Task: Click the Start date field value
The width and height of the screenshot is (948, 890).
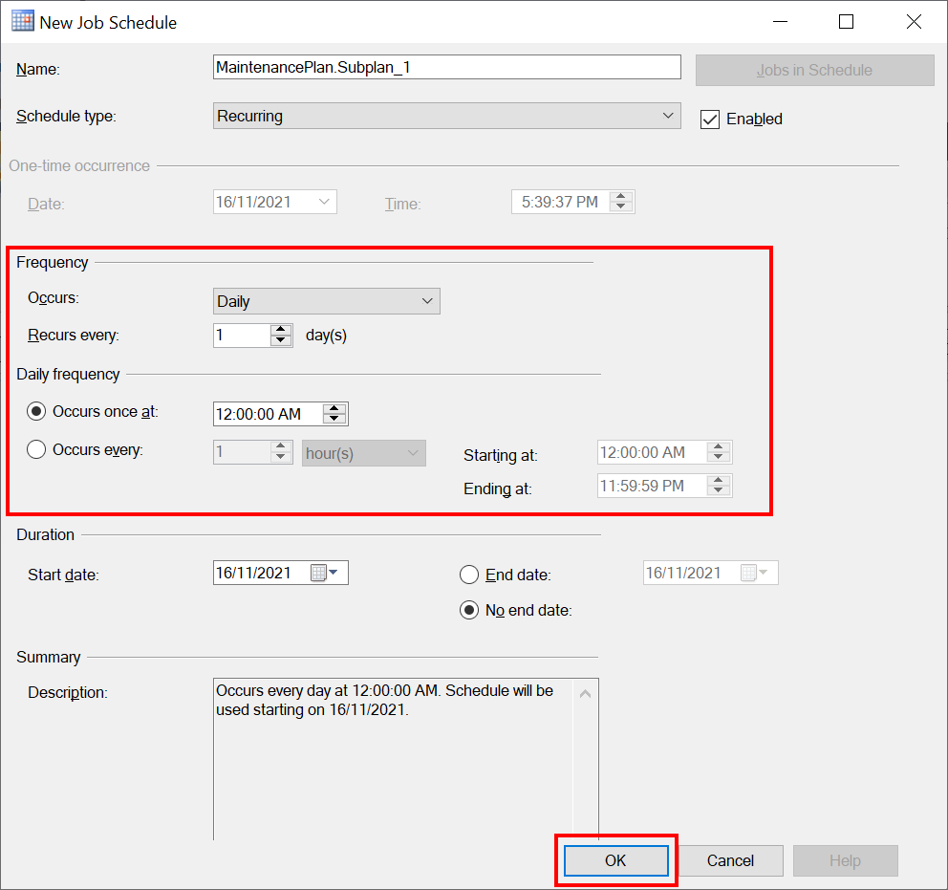Action: point(254,573)
